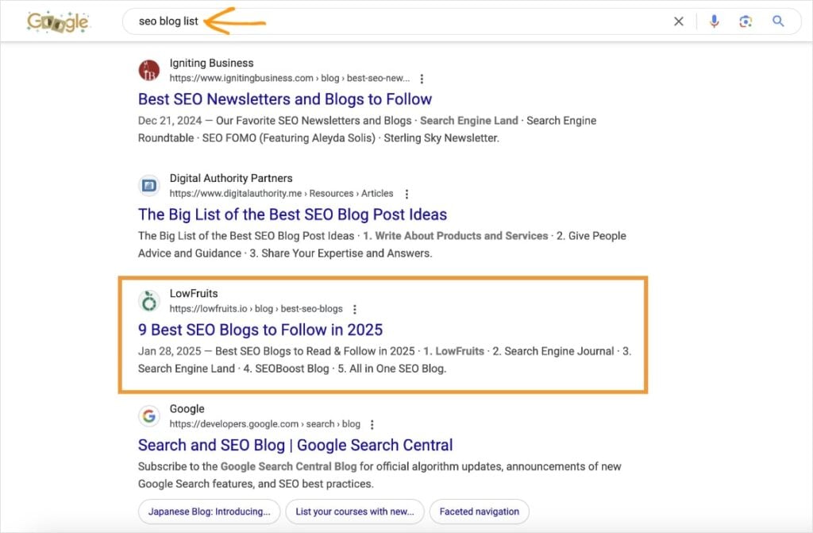This screenshot has height=533, width=813.
Task: Open options for the Digital Authority Partners result
Action: pyautogui.click(x=406, y=194)
